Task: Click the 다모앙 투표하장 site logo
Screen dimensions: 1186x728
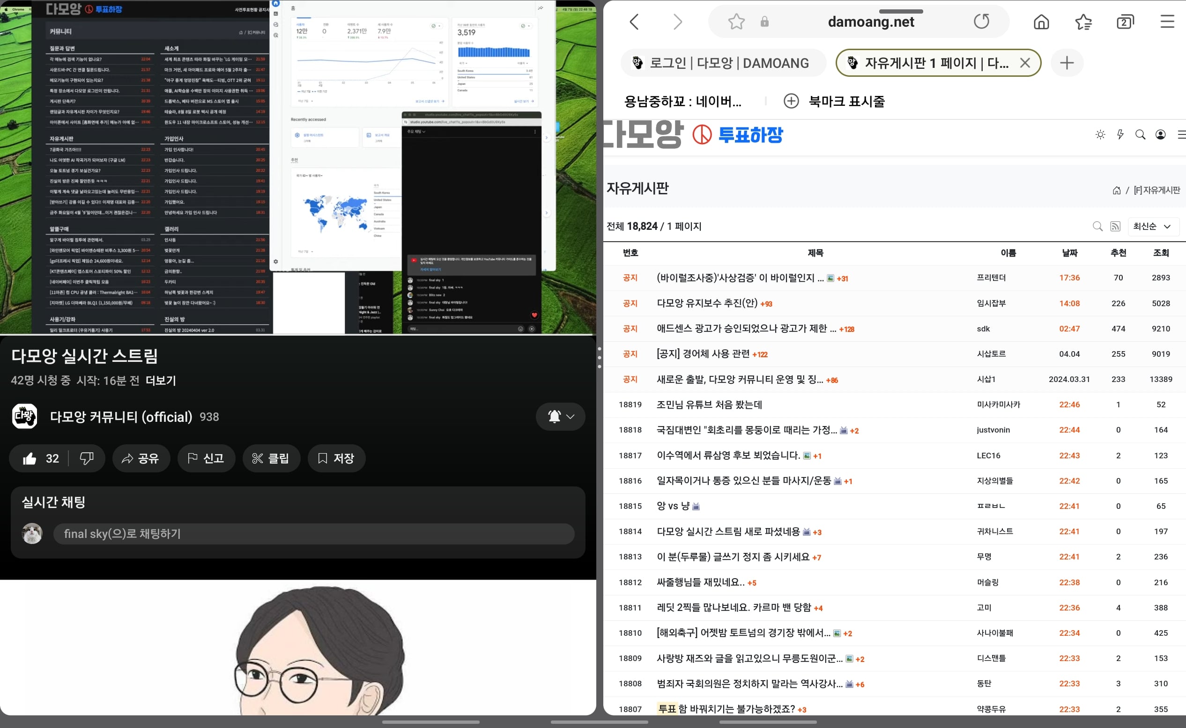Action: tap(694, 135)
